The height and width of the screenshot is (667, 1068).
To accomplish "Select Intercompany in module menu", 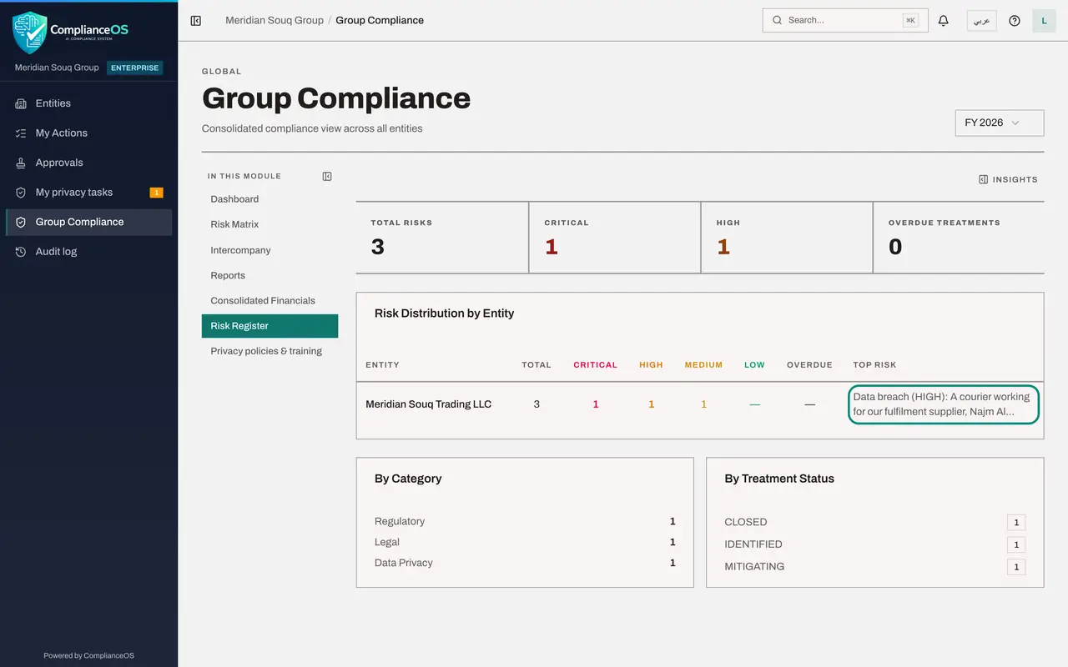I will [270, 250].
